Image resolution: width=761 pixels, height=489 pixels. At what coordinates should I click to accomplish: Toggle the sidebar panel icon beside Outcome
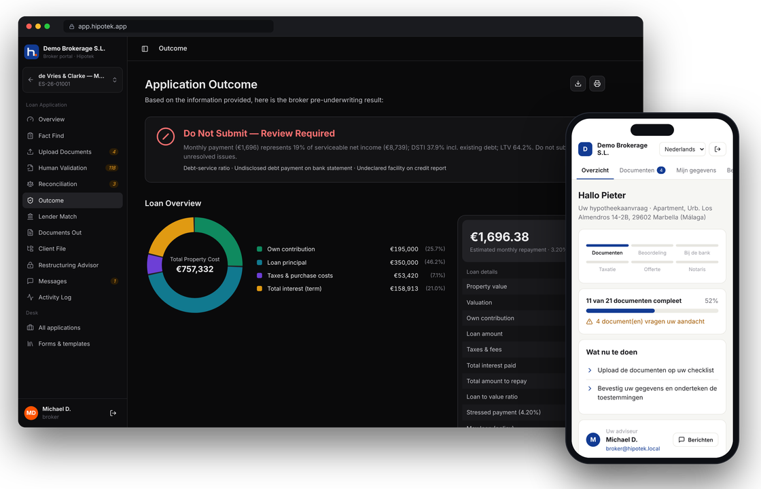coord(145,48)
